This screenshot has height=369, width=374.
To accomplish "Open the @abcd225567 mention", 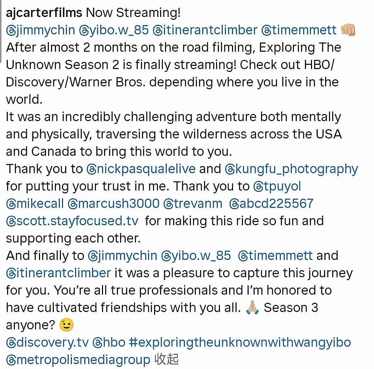I will coord(271,204).
